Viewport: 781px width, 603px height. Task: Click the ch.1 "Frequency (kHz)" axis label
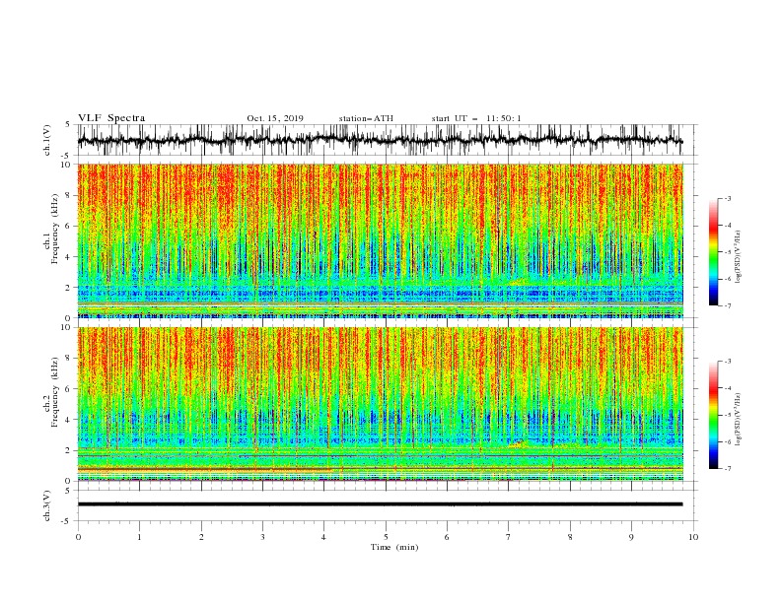55,229
